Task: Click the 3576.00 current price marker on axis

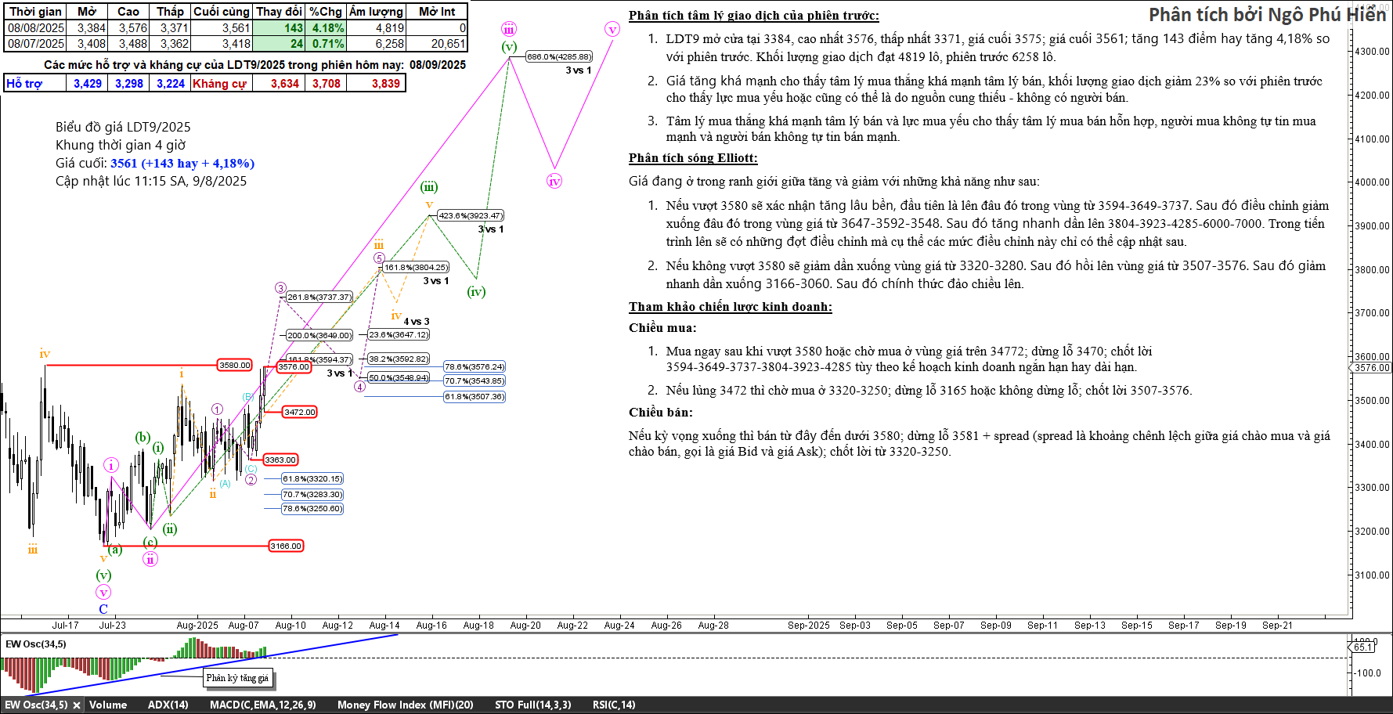Action: tap(1372, 368)
